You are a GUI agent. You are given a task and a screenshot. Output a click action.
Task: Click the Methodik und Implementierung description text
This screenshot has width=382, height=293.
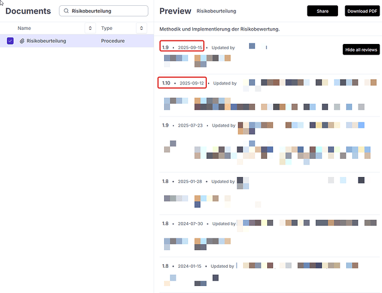point(220,29)
